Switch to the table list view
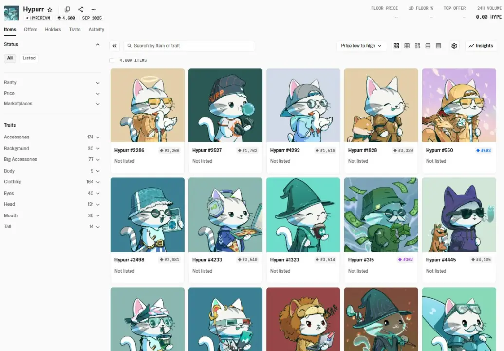504x351 pixels. (438, 46)
